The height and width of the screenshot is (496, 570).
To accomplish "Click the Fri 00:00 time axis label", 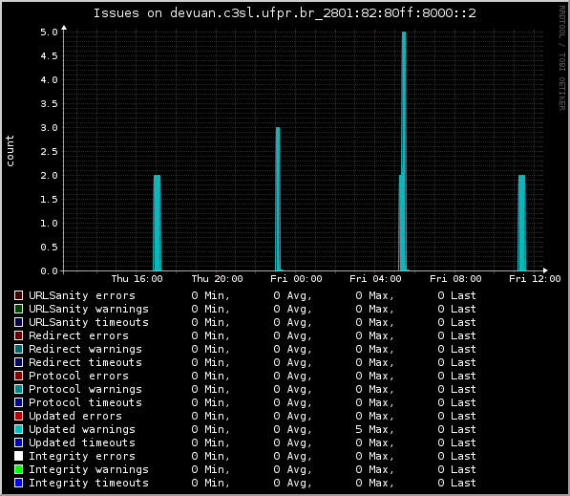I will (296, 279).
